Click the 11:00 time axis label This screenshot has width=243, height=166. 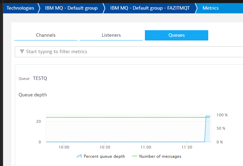point(146,147)
